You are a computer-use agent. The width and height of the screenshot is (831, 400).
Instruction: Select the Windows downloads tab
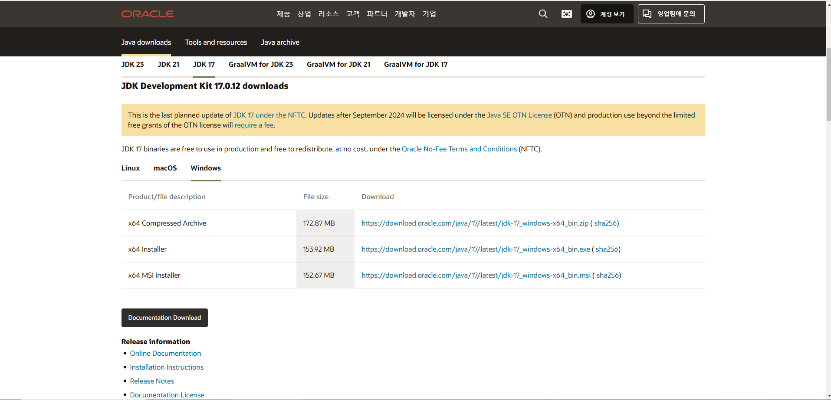click(x=206, y=168)
